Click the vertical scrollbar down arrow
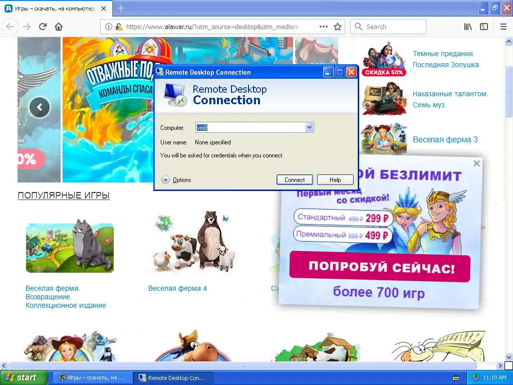513x385 pixels. [508, 357]
